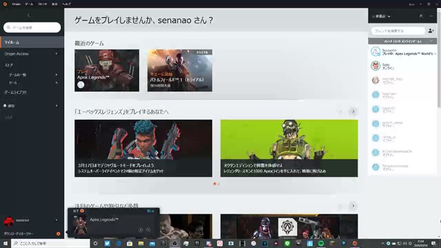This screenshot has width=441, height=248.
Task: Click the add friend icon
Action: tap(431, 30)
